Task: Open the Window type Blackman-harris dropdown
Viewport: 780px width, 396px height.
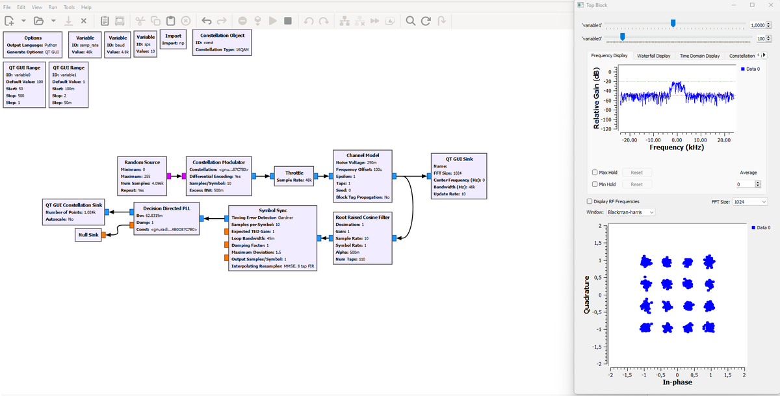Action: click(630, 212)
